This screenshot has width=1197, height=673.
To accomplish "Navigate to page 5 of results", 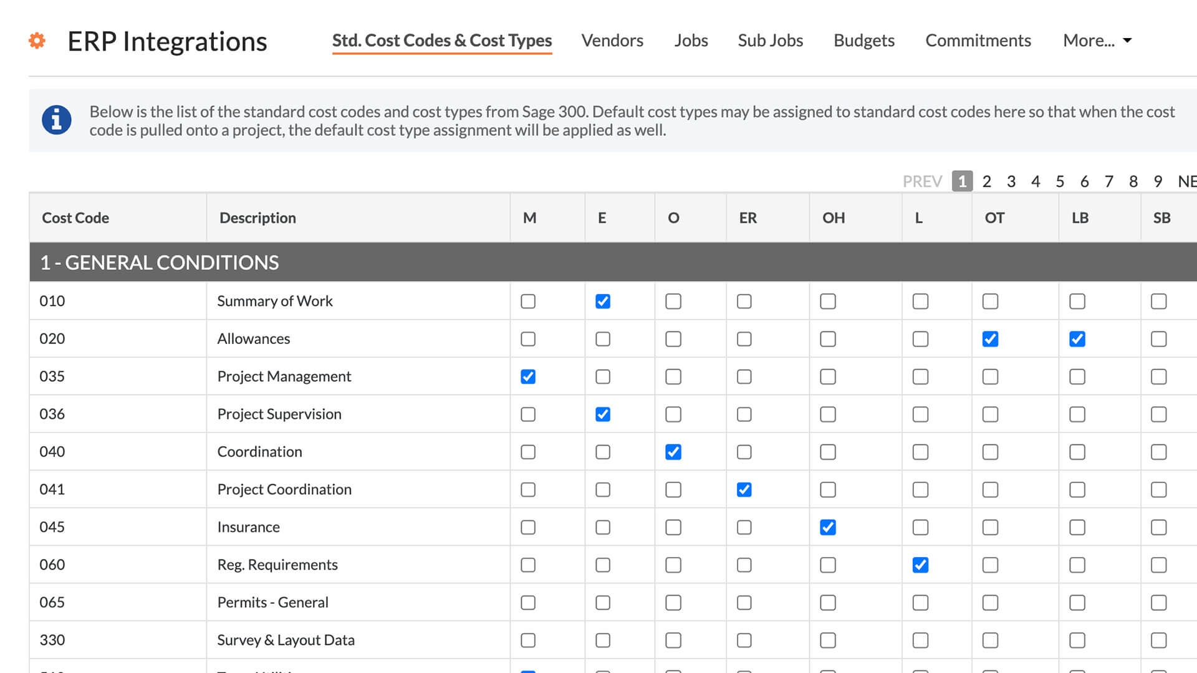I will pyautogui.click(x=1060, y=181).
